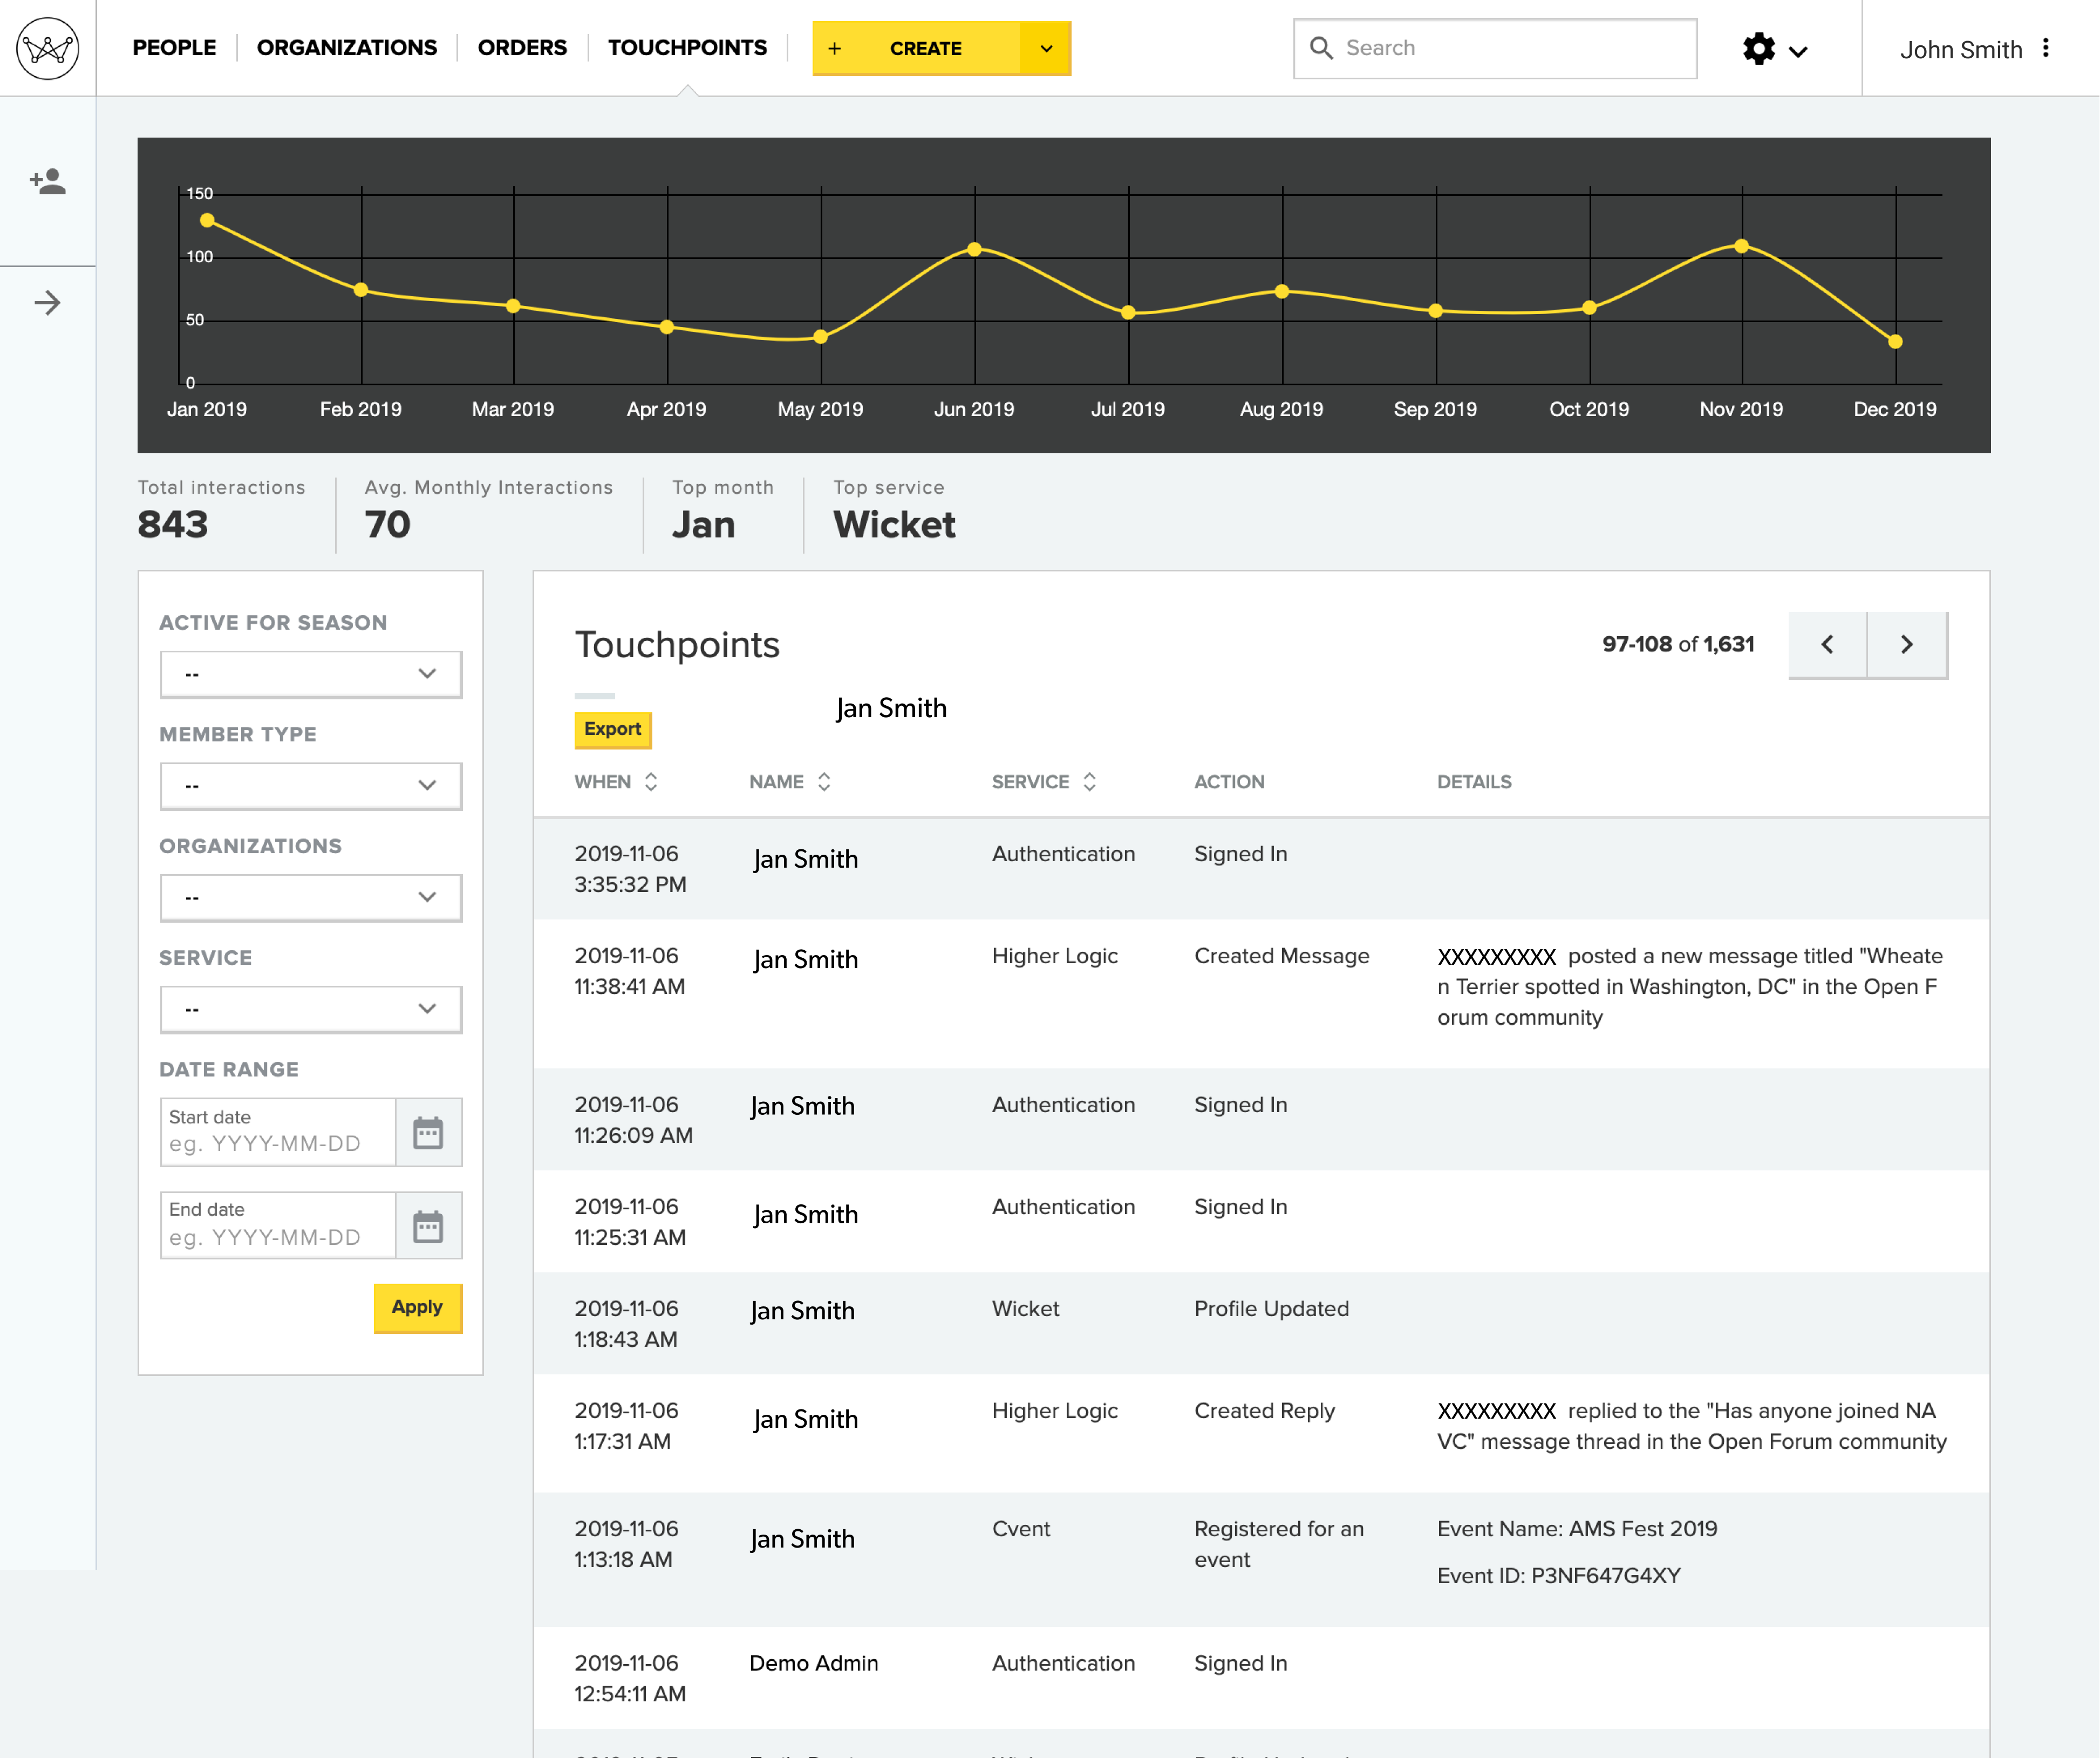This screenshot has width=2100, height=1758.
Task: Click the Wicket logo
Action: (x=47, y=47)
